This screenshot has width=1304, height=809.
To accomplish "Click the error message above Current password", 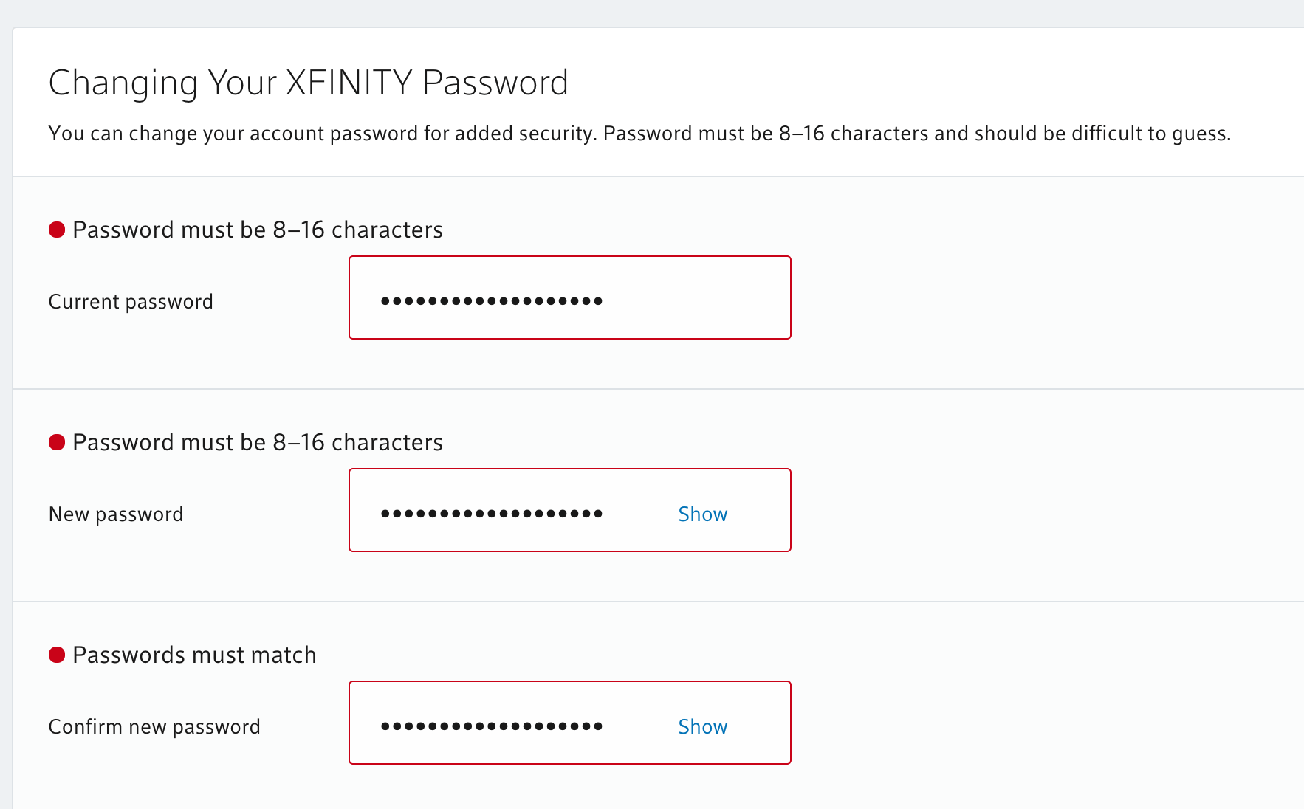I will (257, 230).
